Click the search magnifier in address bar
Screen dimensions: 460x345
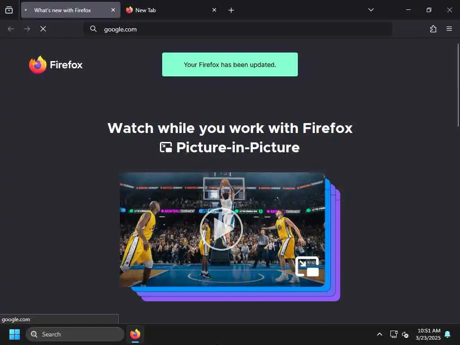coord(93,29)
